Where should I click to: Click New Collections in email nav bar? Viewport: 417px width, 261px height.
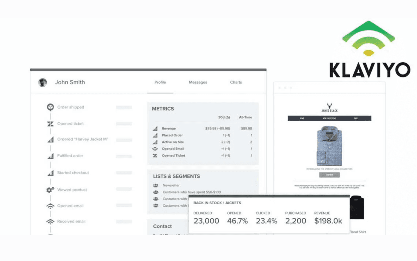point(329,118)
